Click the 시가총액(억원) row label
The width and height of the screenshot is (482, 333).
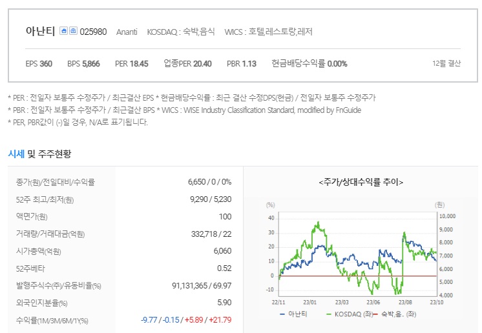[x=38, y=251]
